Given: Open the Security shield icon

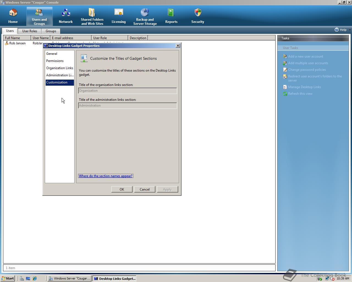Looking at the screenshot, I should tap(198, 13).
